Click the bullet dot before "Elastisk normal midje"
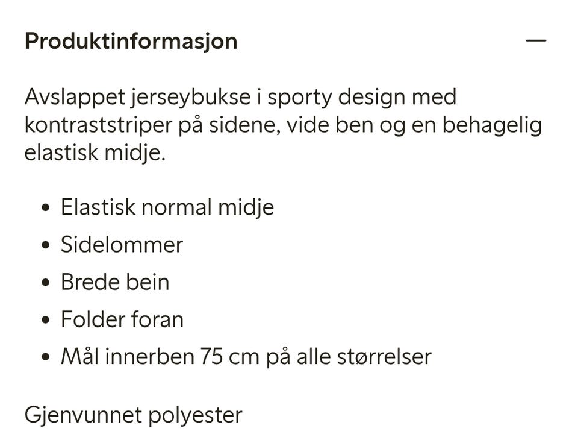578x437 pixels. click(46, 207)
